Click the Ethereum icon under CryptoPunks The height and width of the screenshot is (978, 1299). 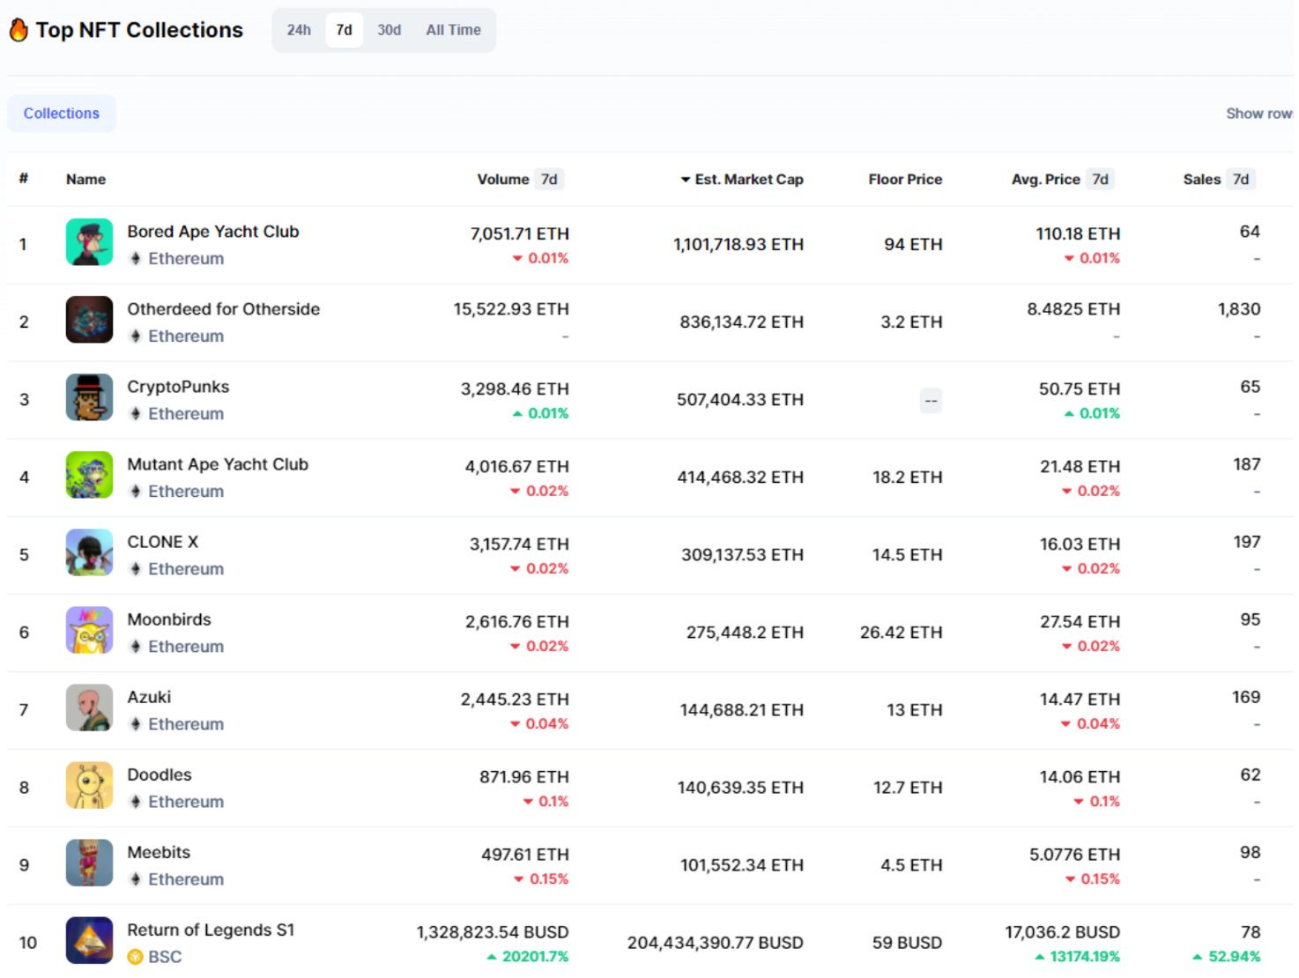tap(136, 413)
